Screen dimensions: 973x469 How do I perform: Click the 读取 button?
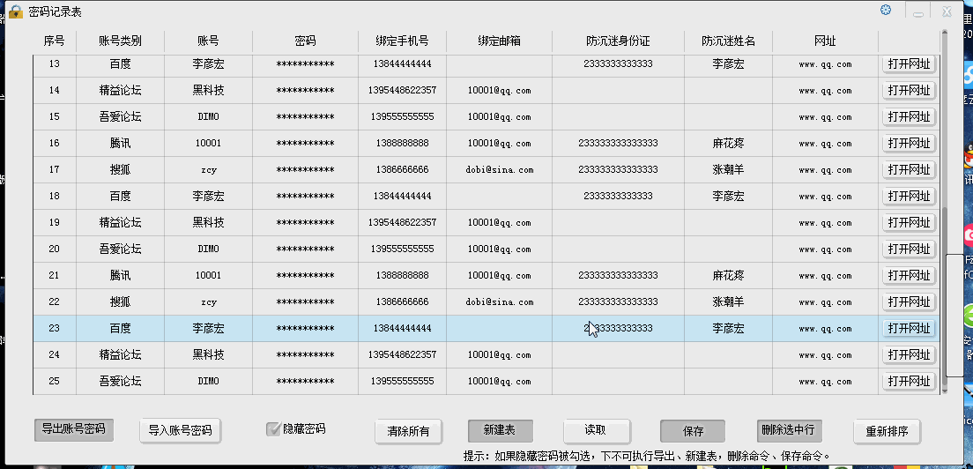596,430
